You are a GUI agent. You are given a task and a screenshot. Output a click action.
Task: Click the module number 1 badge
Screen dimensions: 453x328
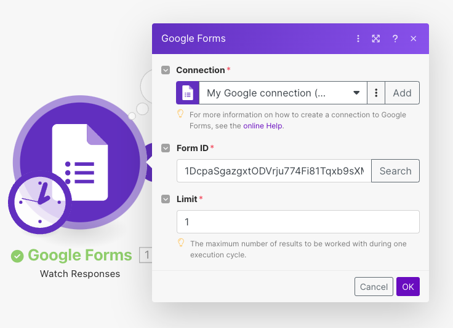click(146, 255)
